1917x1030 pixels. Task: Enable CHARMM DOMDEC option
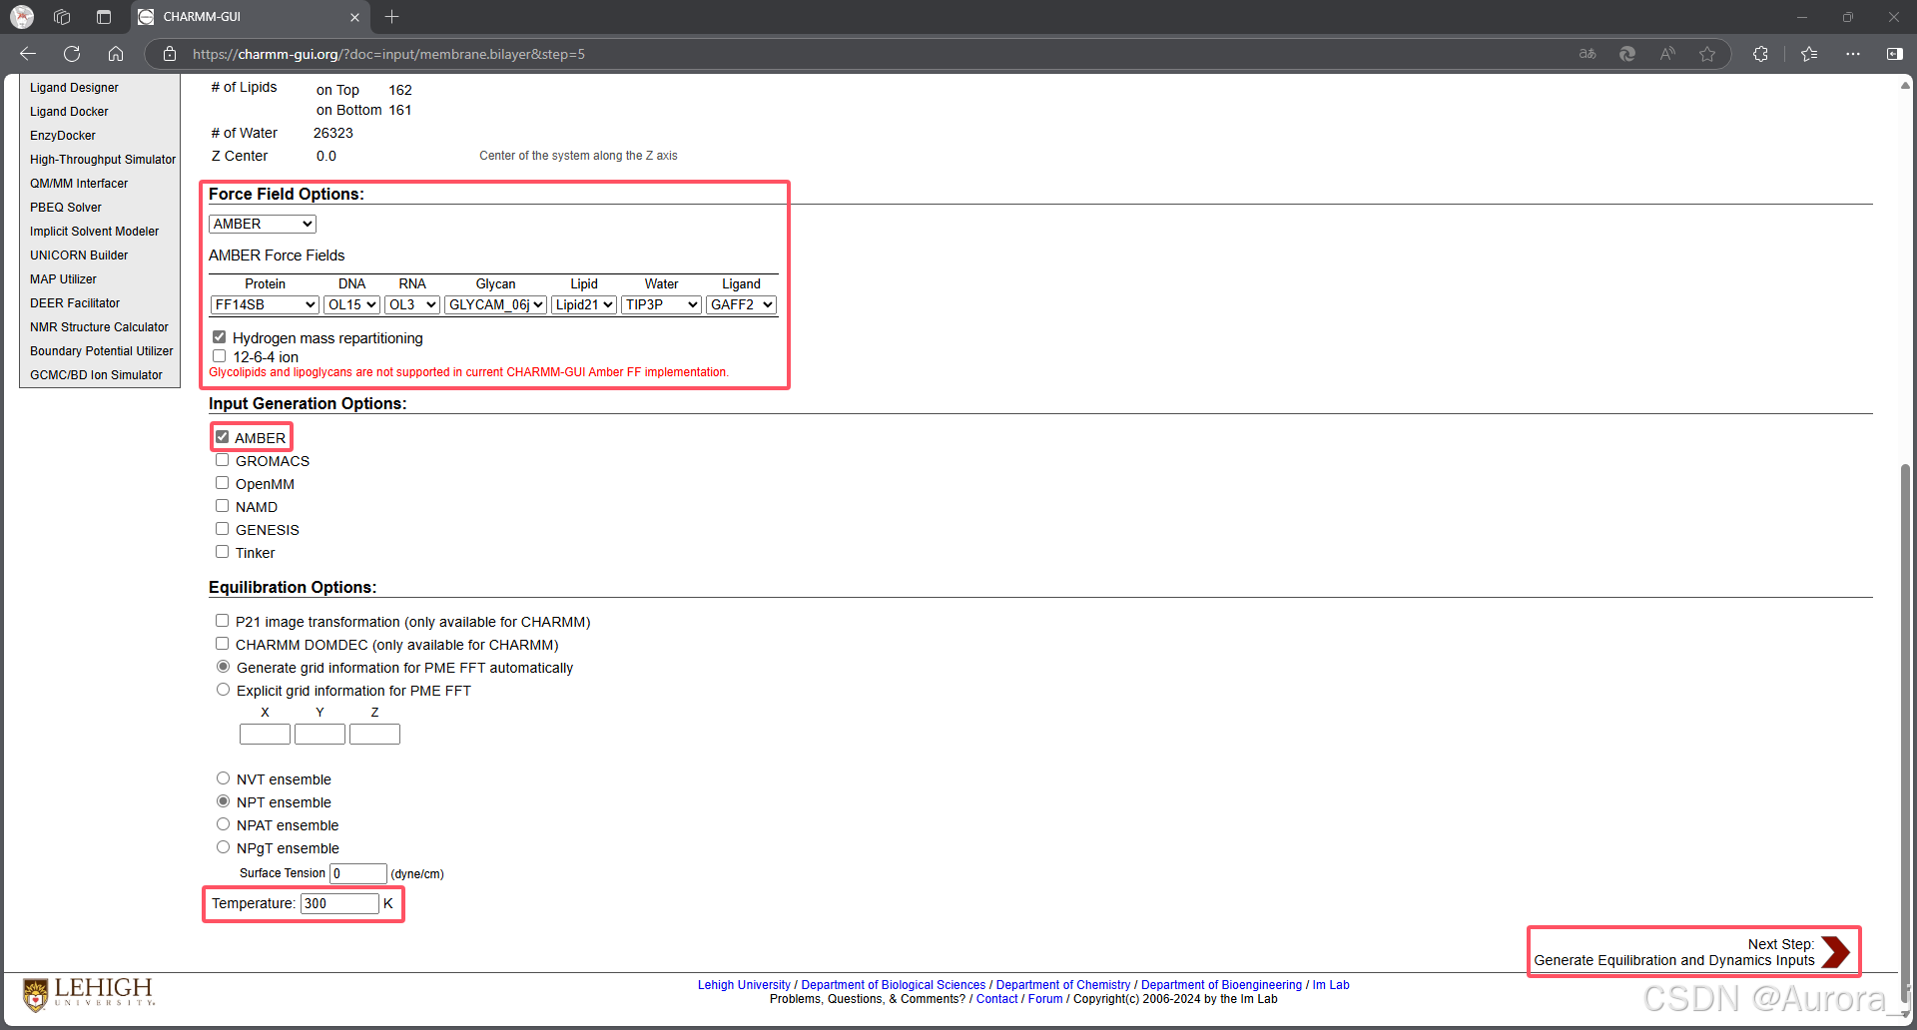223,644
